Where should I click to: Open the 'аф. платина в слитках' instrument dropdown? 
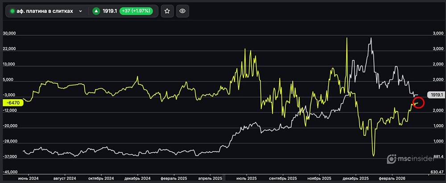click(x=45, y=11)
